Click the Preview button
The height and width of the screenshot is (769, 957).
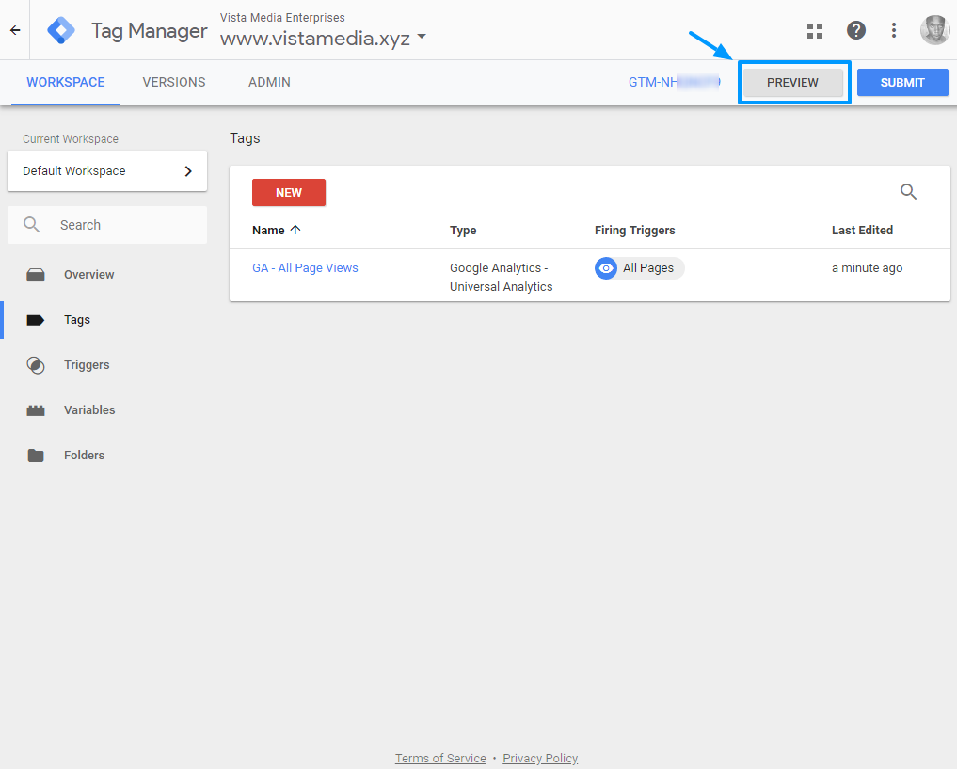tap(792, 83)
